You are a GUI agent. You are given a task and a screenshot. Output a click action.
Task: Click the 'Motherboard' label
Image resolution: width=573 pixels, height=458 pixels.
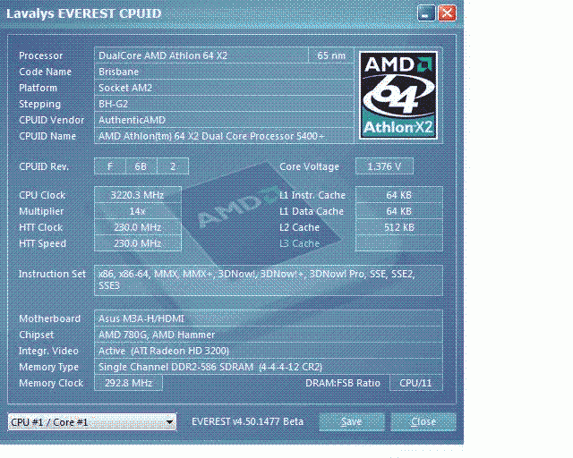click(x=50, y=318)
